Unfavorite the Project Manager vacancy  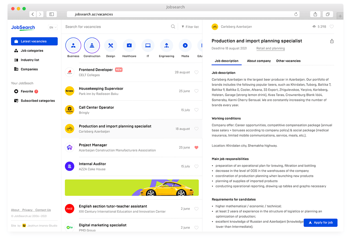click(196, 148)
